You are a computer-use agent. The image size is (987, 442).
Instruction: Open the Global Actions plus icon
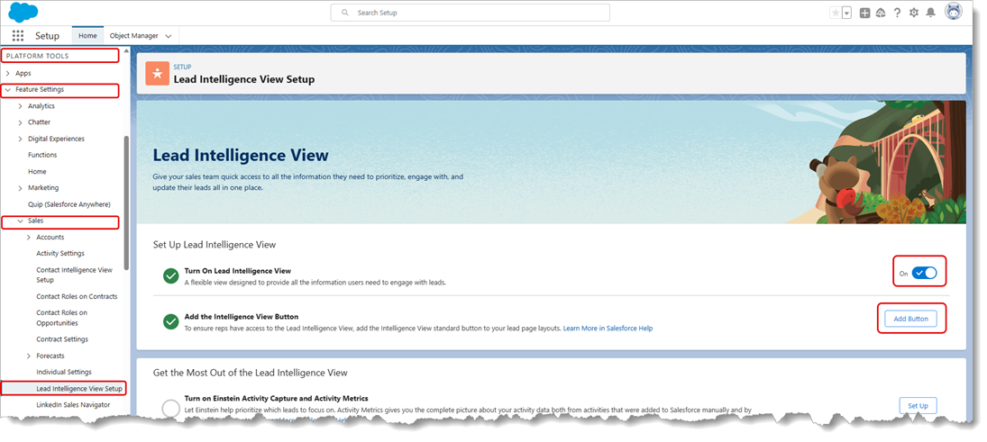coord(865,13)
